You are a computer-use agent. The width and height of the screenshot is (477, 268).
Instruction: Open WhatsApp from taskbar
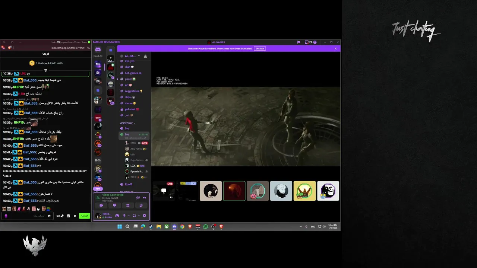pyautogui.click(x=205, y=226)
